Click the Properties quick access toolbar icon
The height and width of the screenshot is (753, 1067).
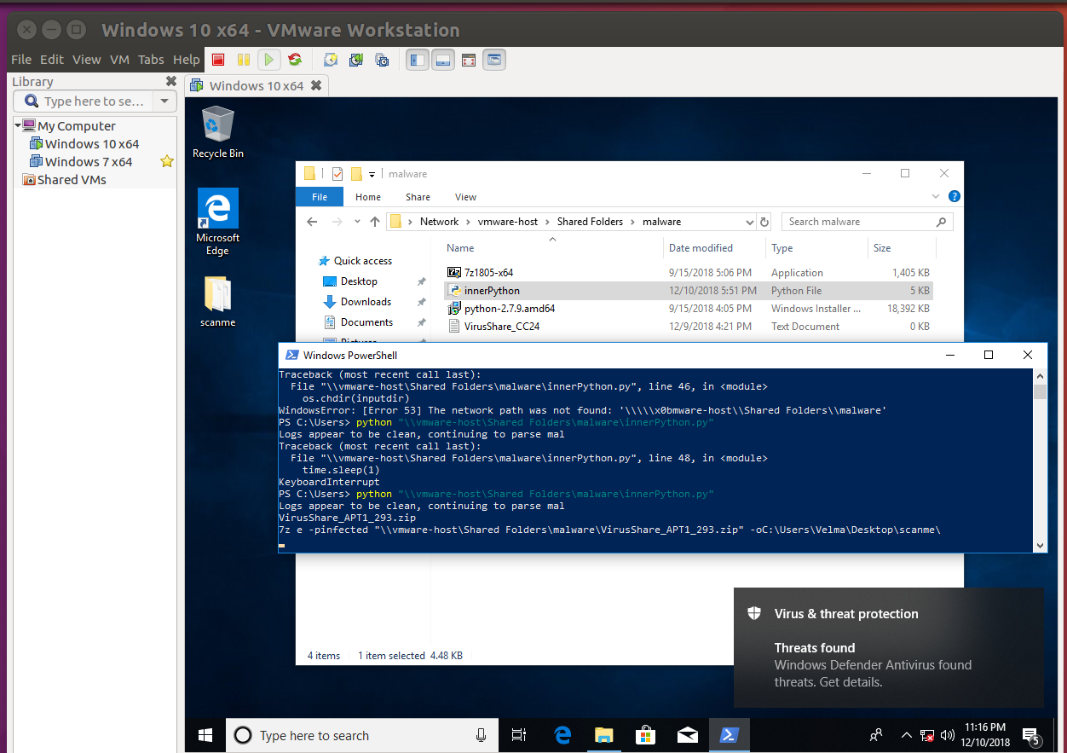337,174
